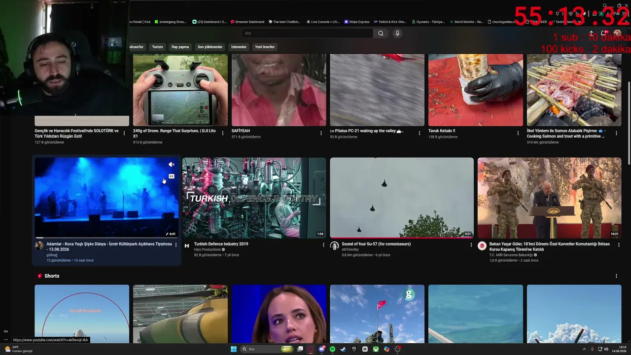
Task: Open Discord from the taskbar
Action: click(x=321, y=349)
